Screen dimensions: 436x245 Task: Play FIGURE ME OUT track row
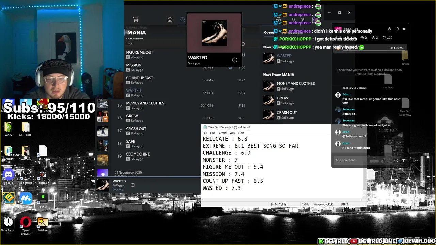[186, 55]
